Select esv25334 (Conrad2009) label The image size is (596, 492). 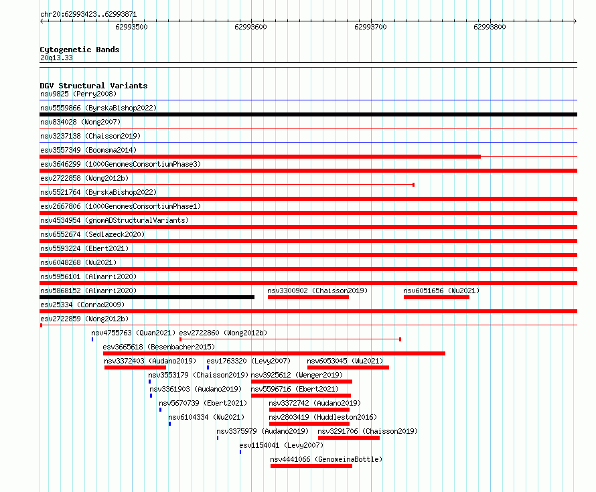tap(82, 305)
